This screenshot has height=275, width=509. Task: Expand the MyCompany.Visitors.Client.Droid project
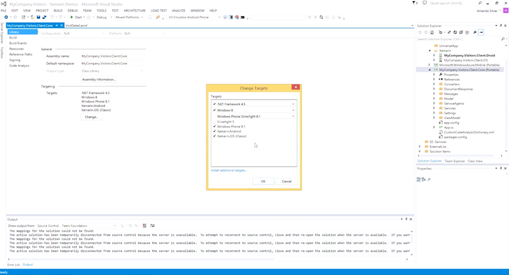(x=434, y=55)
